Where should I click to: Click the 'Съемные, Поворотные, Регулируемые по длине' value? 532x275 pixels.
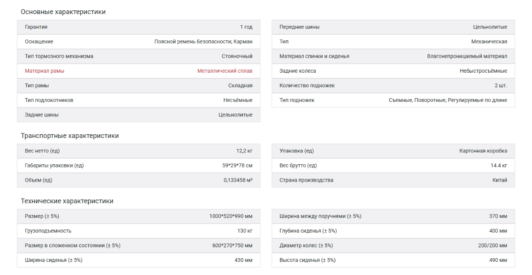tap(447, 100)
